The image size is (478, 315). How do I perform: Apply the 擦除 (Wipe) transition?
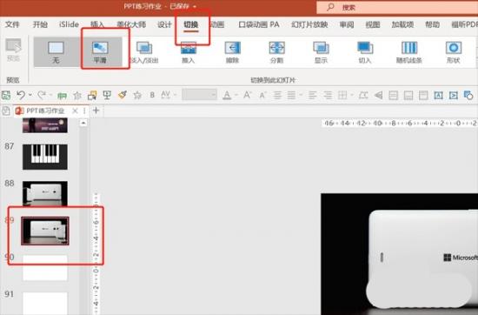click(232, 52)
